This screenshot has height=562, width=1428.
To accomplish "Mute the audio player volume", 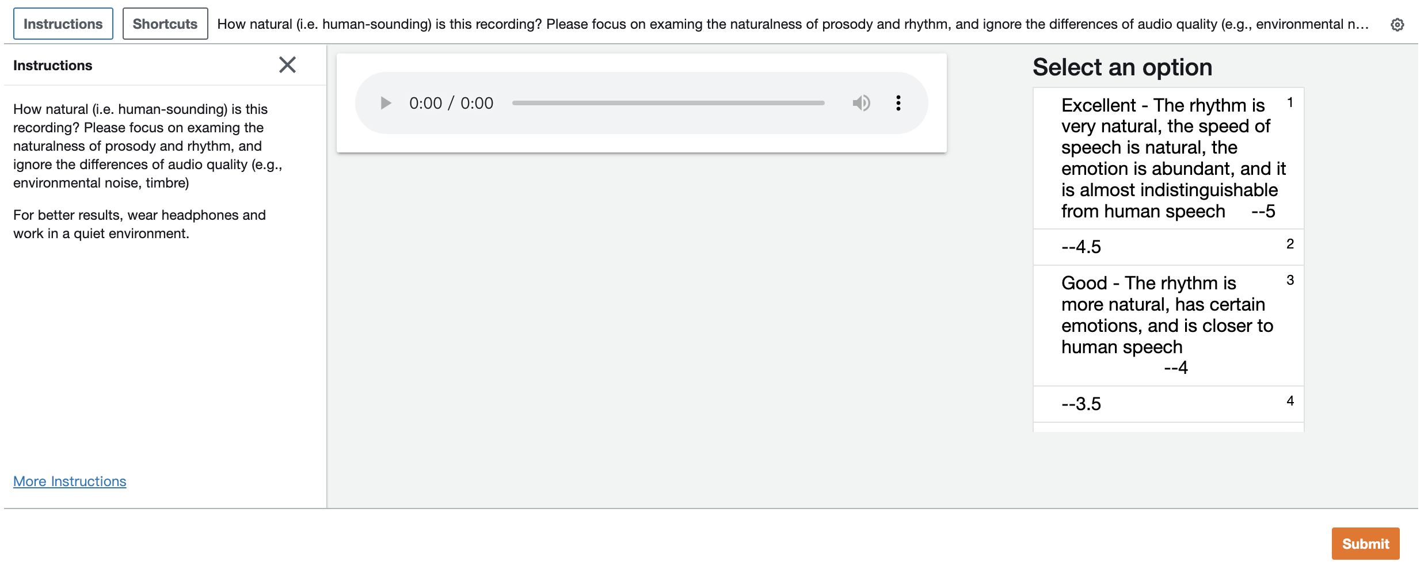I will click(861, 104).
